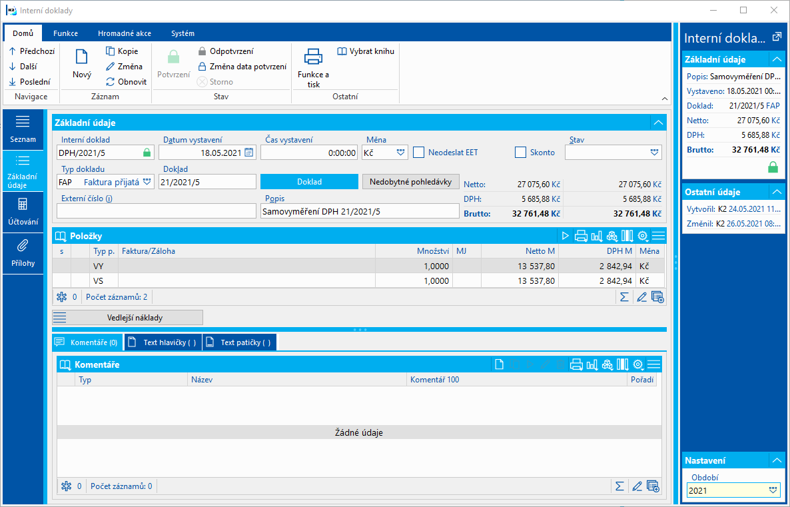Click Kopie copy record icon
Screen dimensions: 790x507
click(x=111, y=51)
